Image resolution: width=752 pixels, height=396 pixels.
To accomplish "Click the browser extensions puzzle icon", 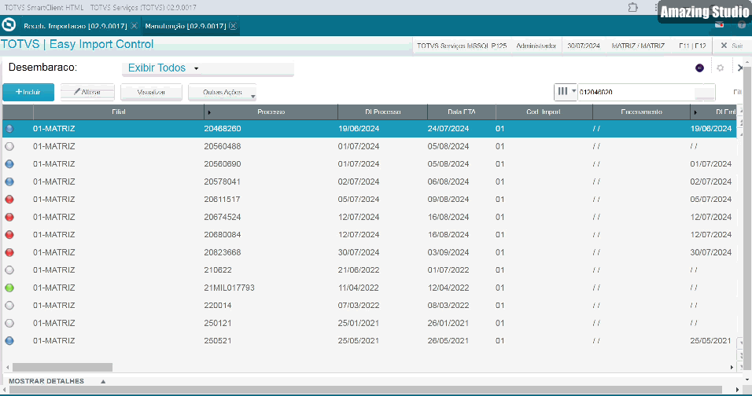I will 633,7.
